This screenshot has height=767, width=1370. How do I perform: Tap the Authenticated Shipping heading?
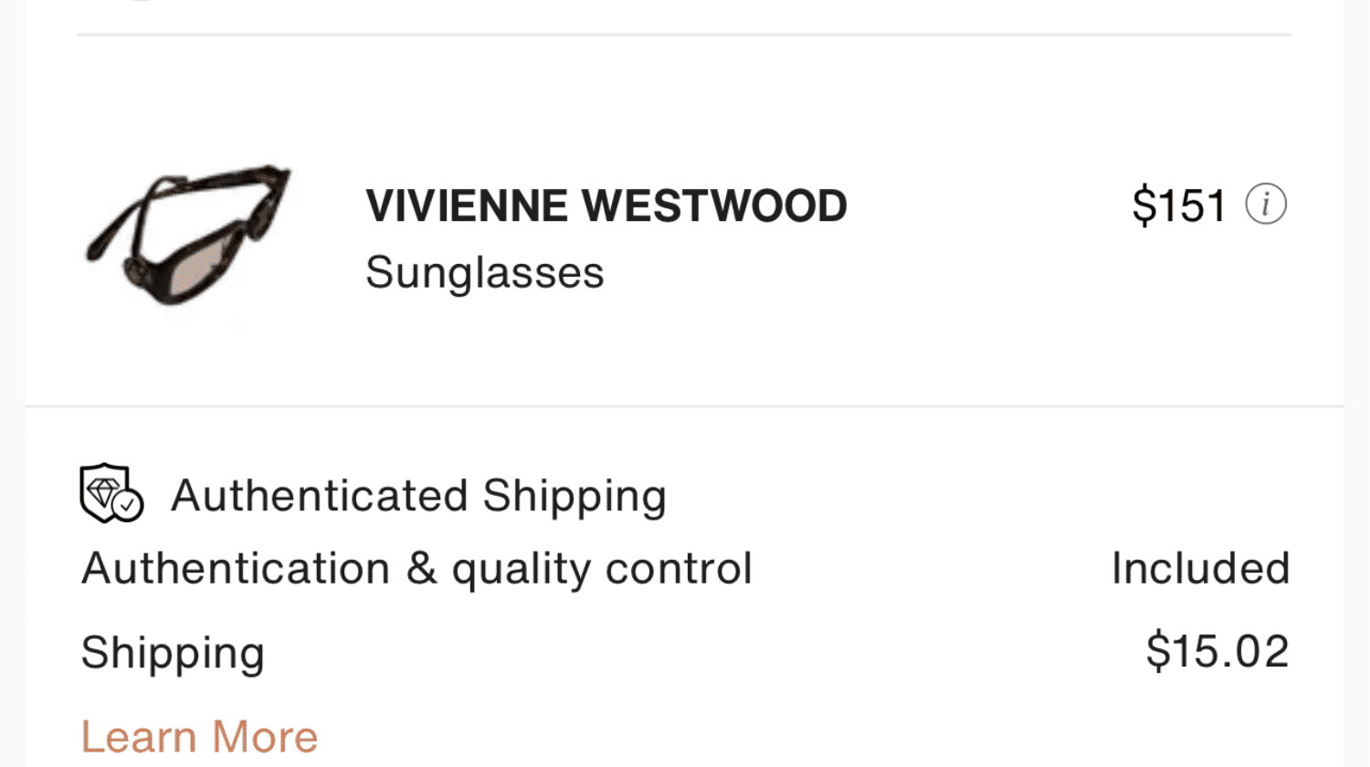418,496
